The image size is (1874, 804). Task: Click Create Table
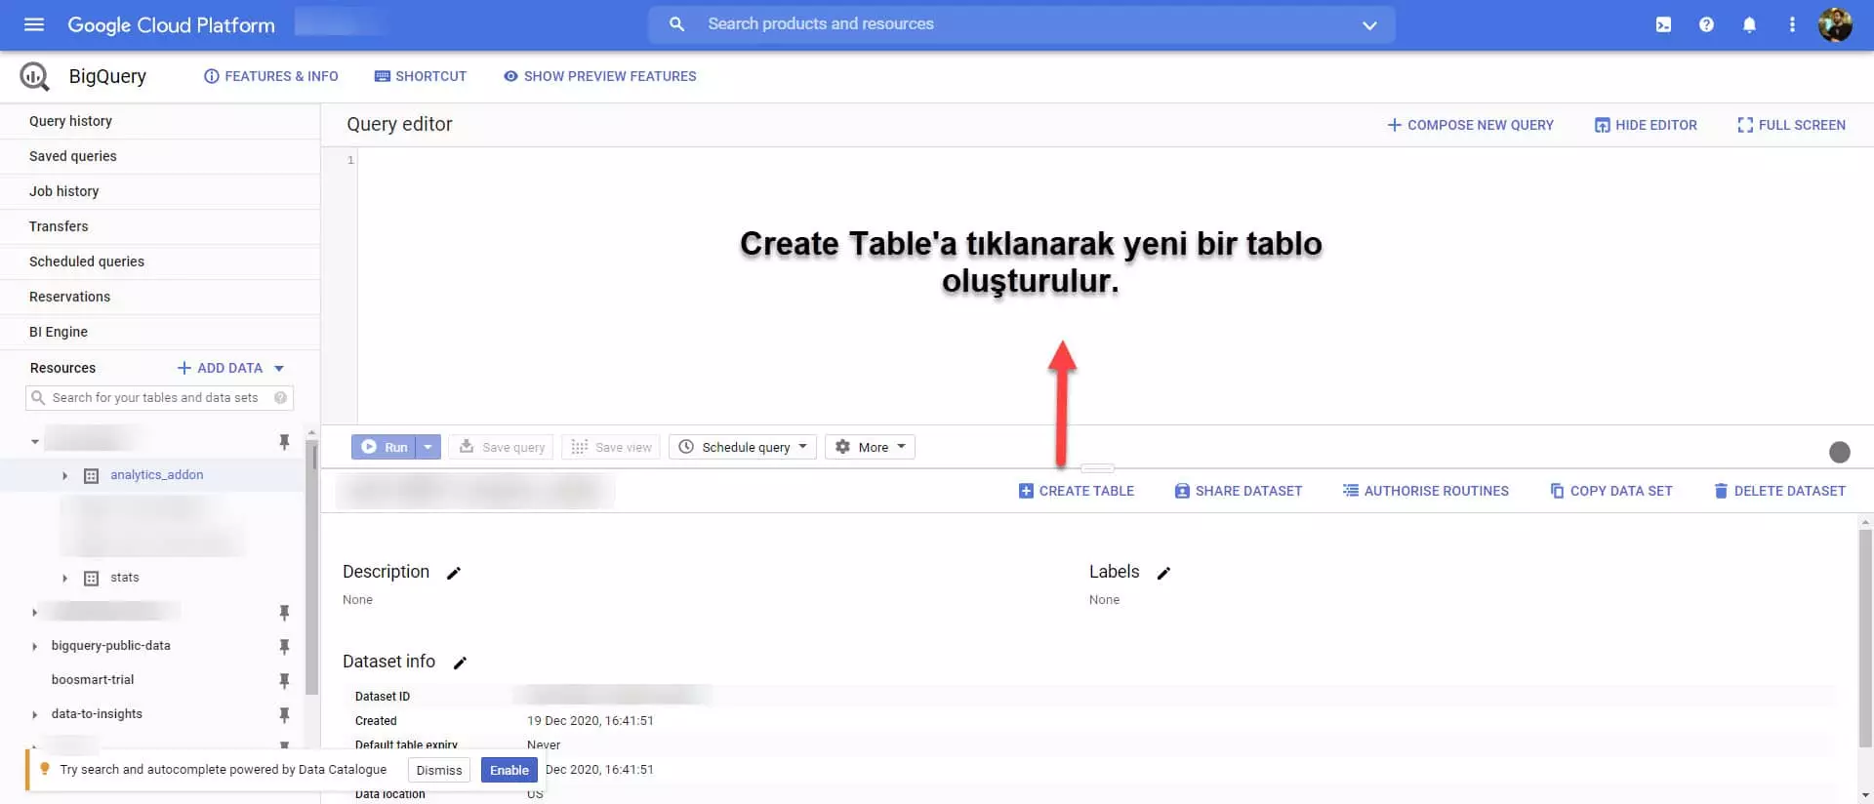click(x=1076, y=491)
